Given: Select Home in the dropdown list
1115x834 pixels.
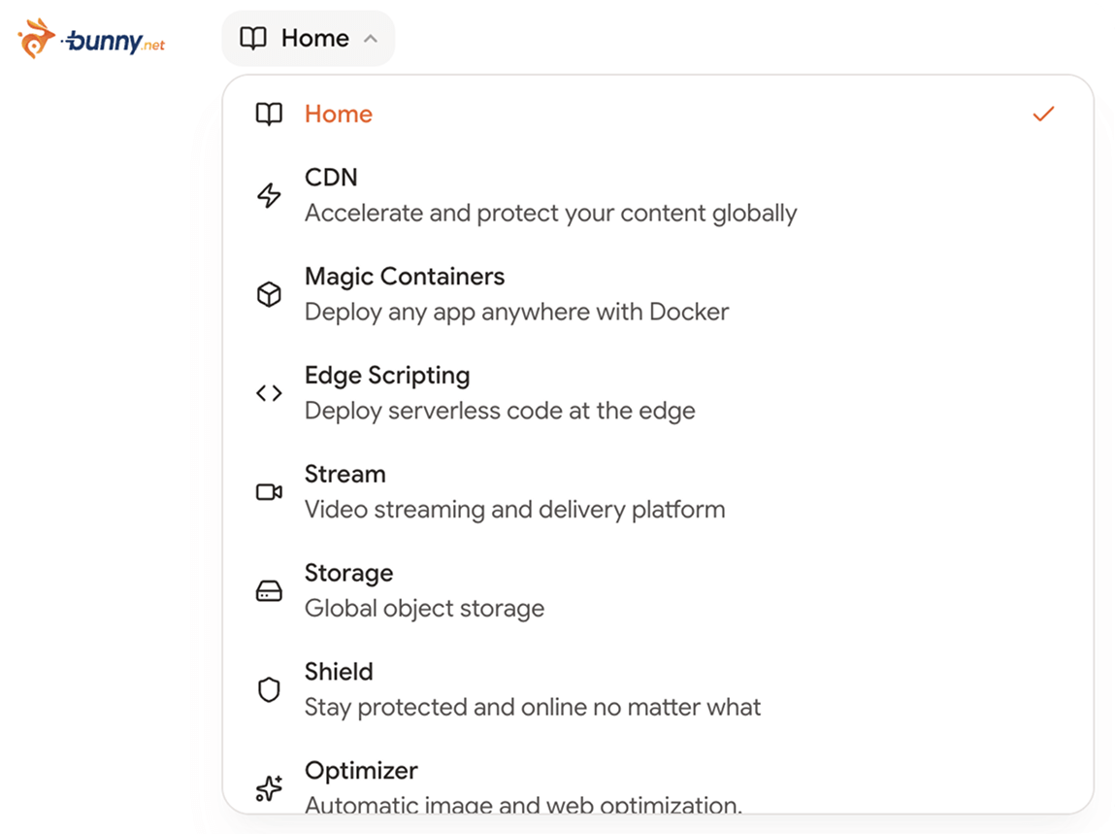Looking at the screenshot, I should [339, 115].
